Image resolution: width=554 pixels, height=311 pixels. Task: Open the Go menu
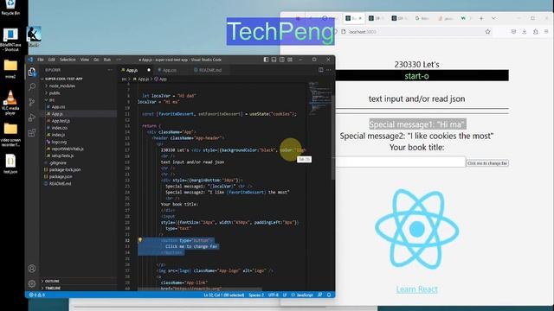coord(96,60)
